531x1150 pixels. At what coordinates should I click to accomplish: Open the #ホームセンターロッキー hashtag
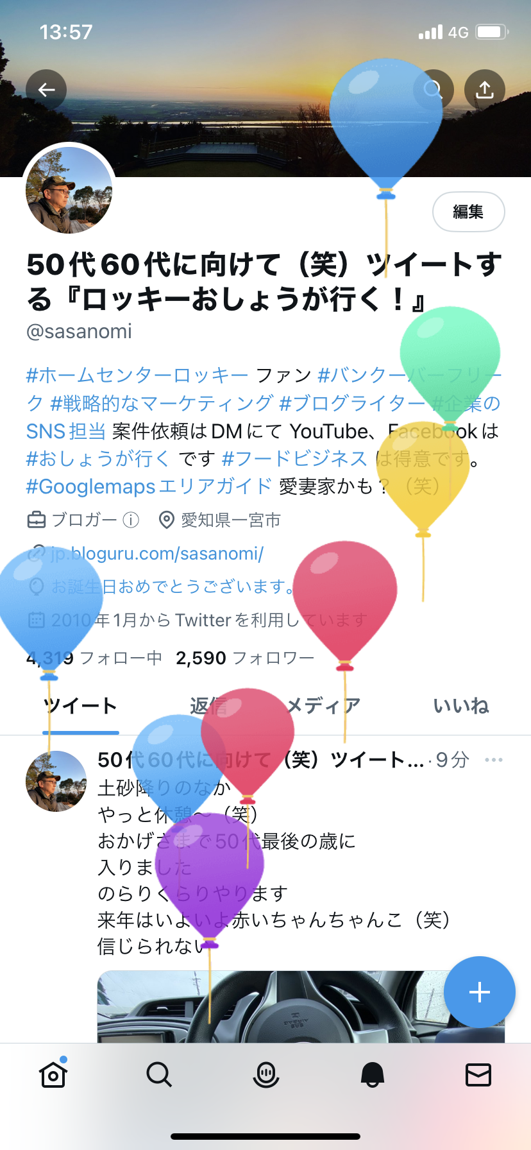[x=137, y=375]
